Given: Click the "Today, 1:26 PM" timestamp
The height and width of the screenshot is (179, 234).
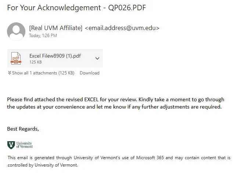Looking at the screenshot, I should 43,36.
